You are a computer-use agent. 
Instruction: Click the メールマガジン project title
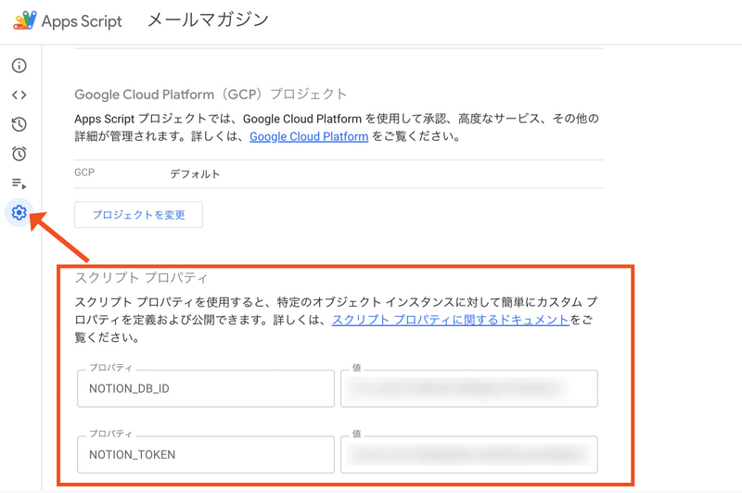(x=208, y=19)
